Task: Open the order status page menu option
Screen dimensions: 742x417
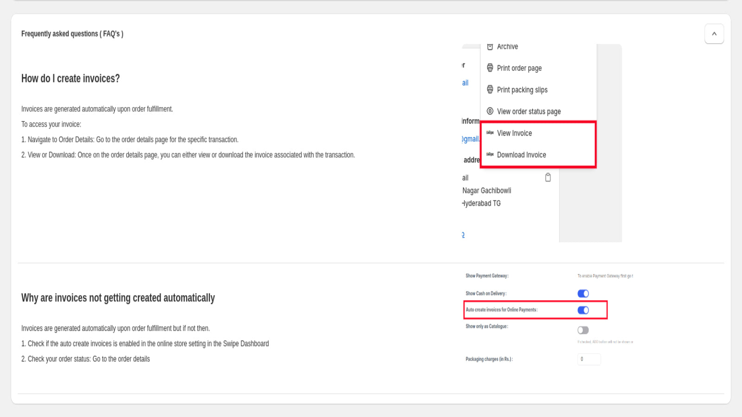Action: (x=529, y=111)
